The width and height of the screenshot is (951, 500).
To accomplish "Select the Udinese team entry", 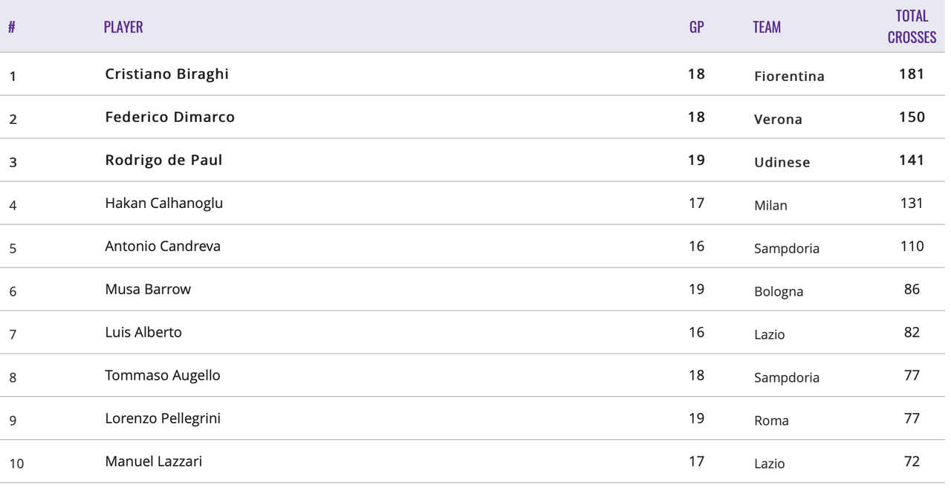I will coord(782,162).
